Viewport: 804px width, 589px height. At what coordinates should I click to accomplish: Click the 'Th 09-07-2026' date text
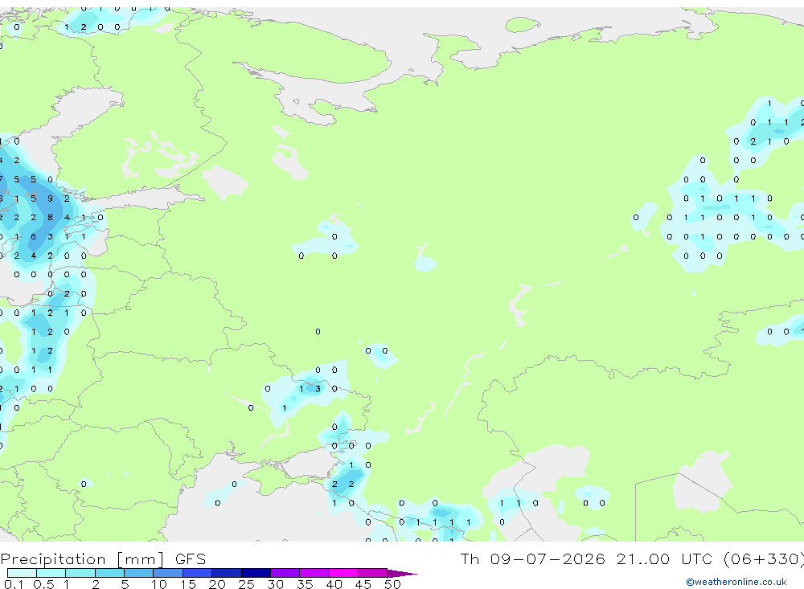532,558
